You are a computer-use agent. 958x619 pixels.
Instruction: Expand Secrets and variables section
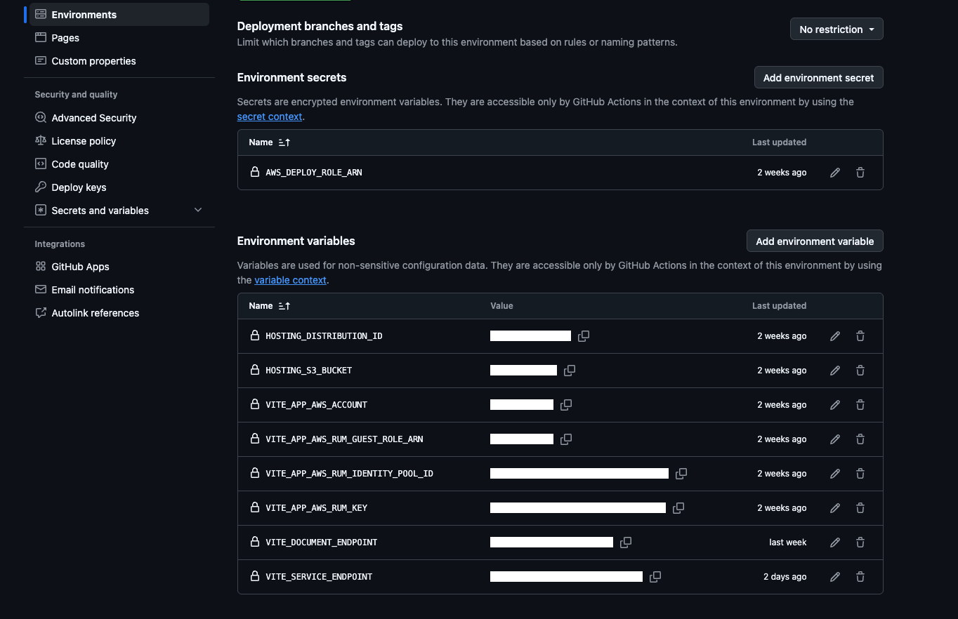[x=198, y=211]
